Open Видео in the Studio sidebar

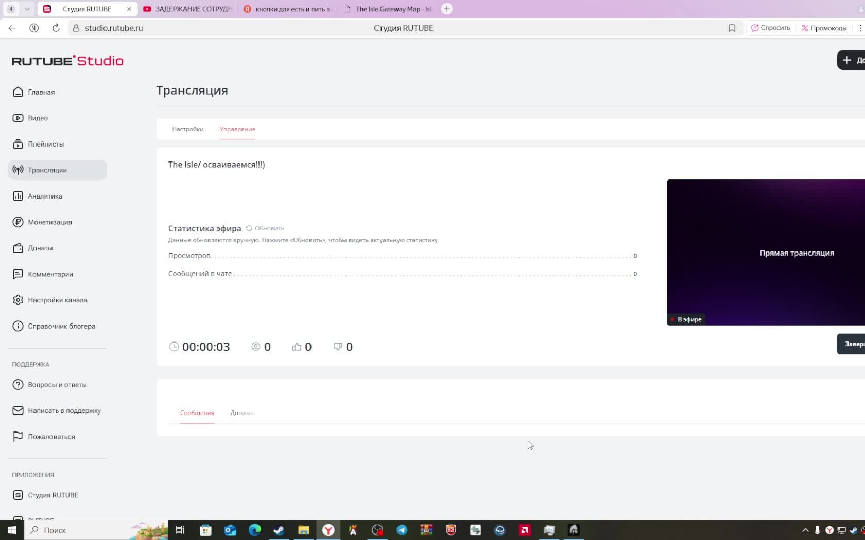pos(30,118)
